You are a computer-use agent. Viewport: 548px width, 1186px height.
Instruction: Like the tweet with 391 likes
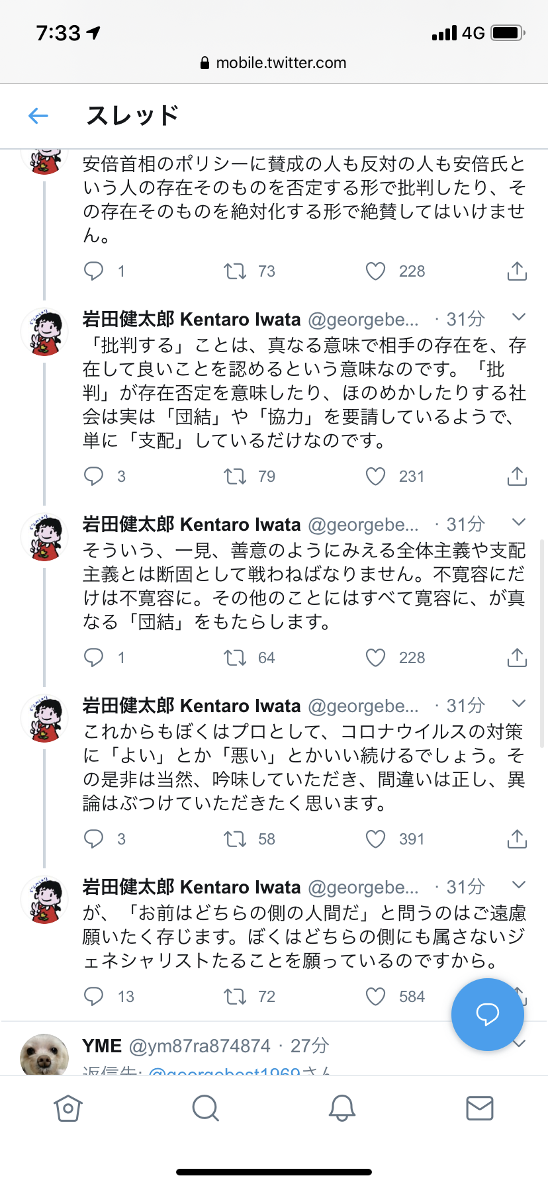tap(375, 839)
